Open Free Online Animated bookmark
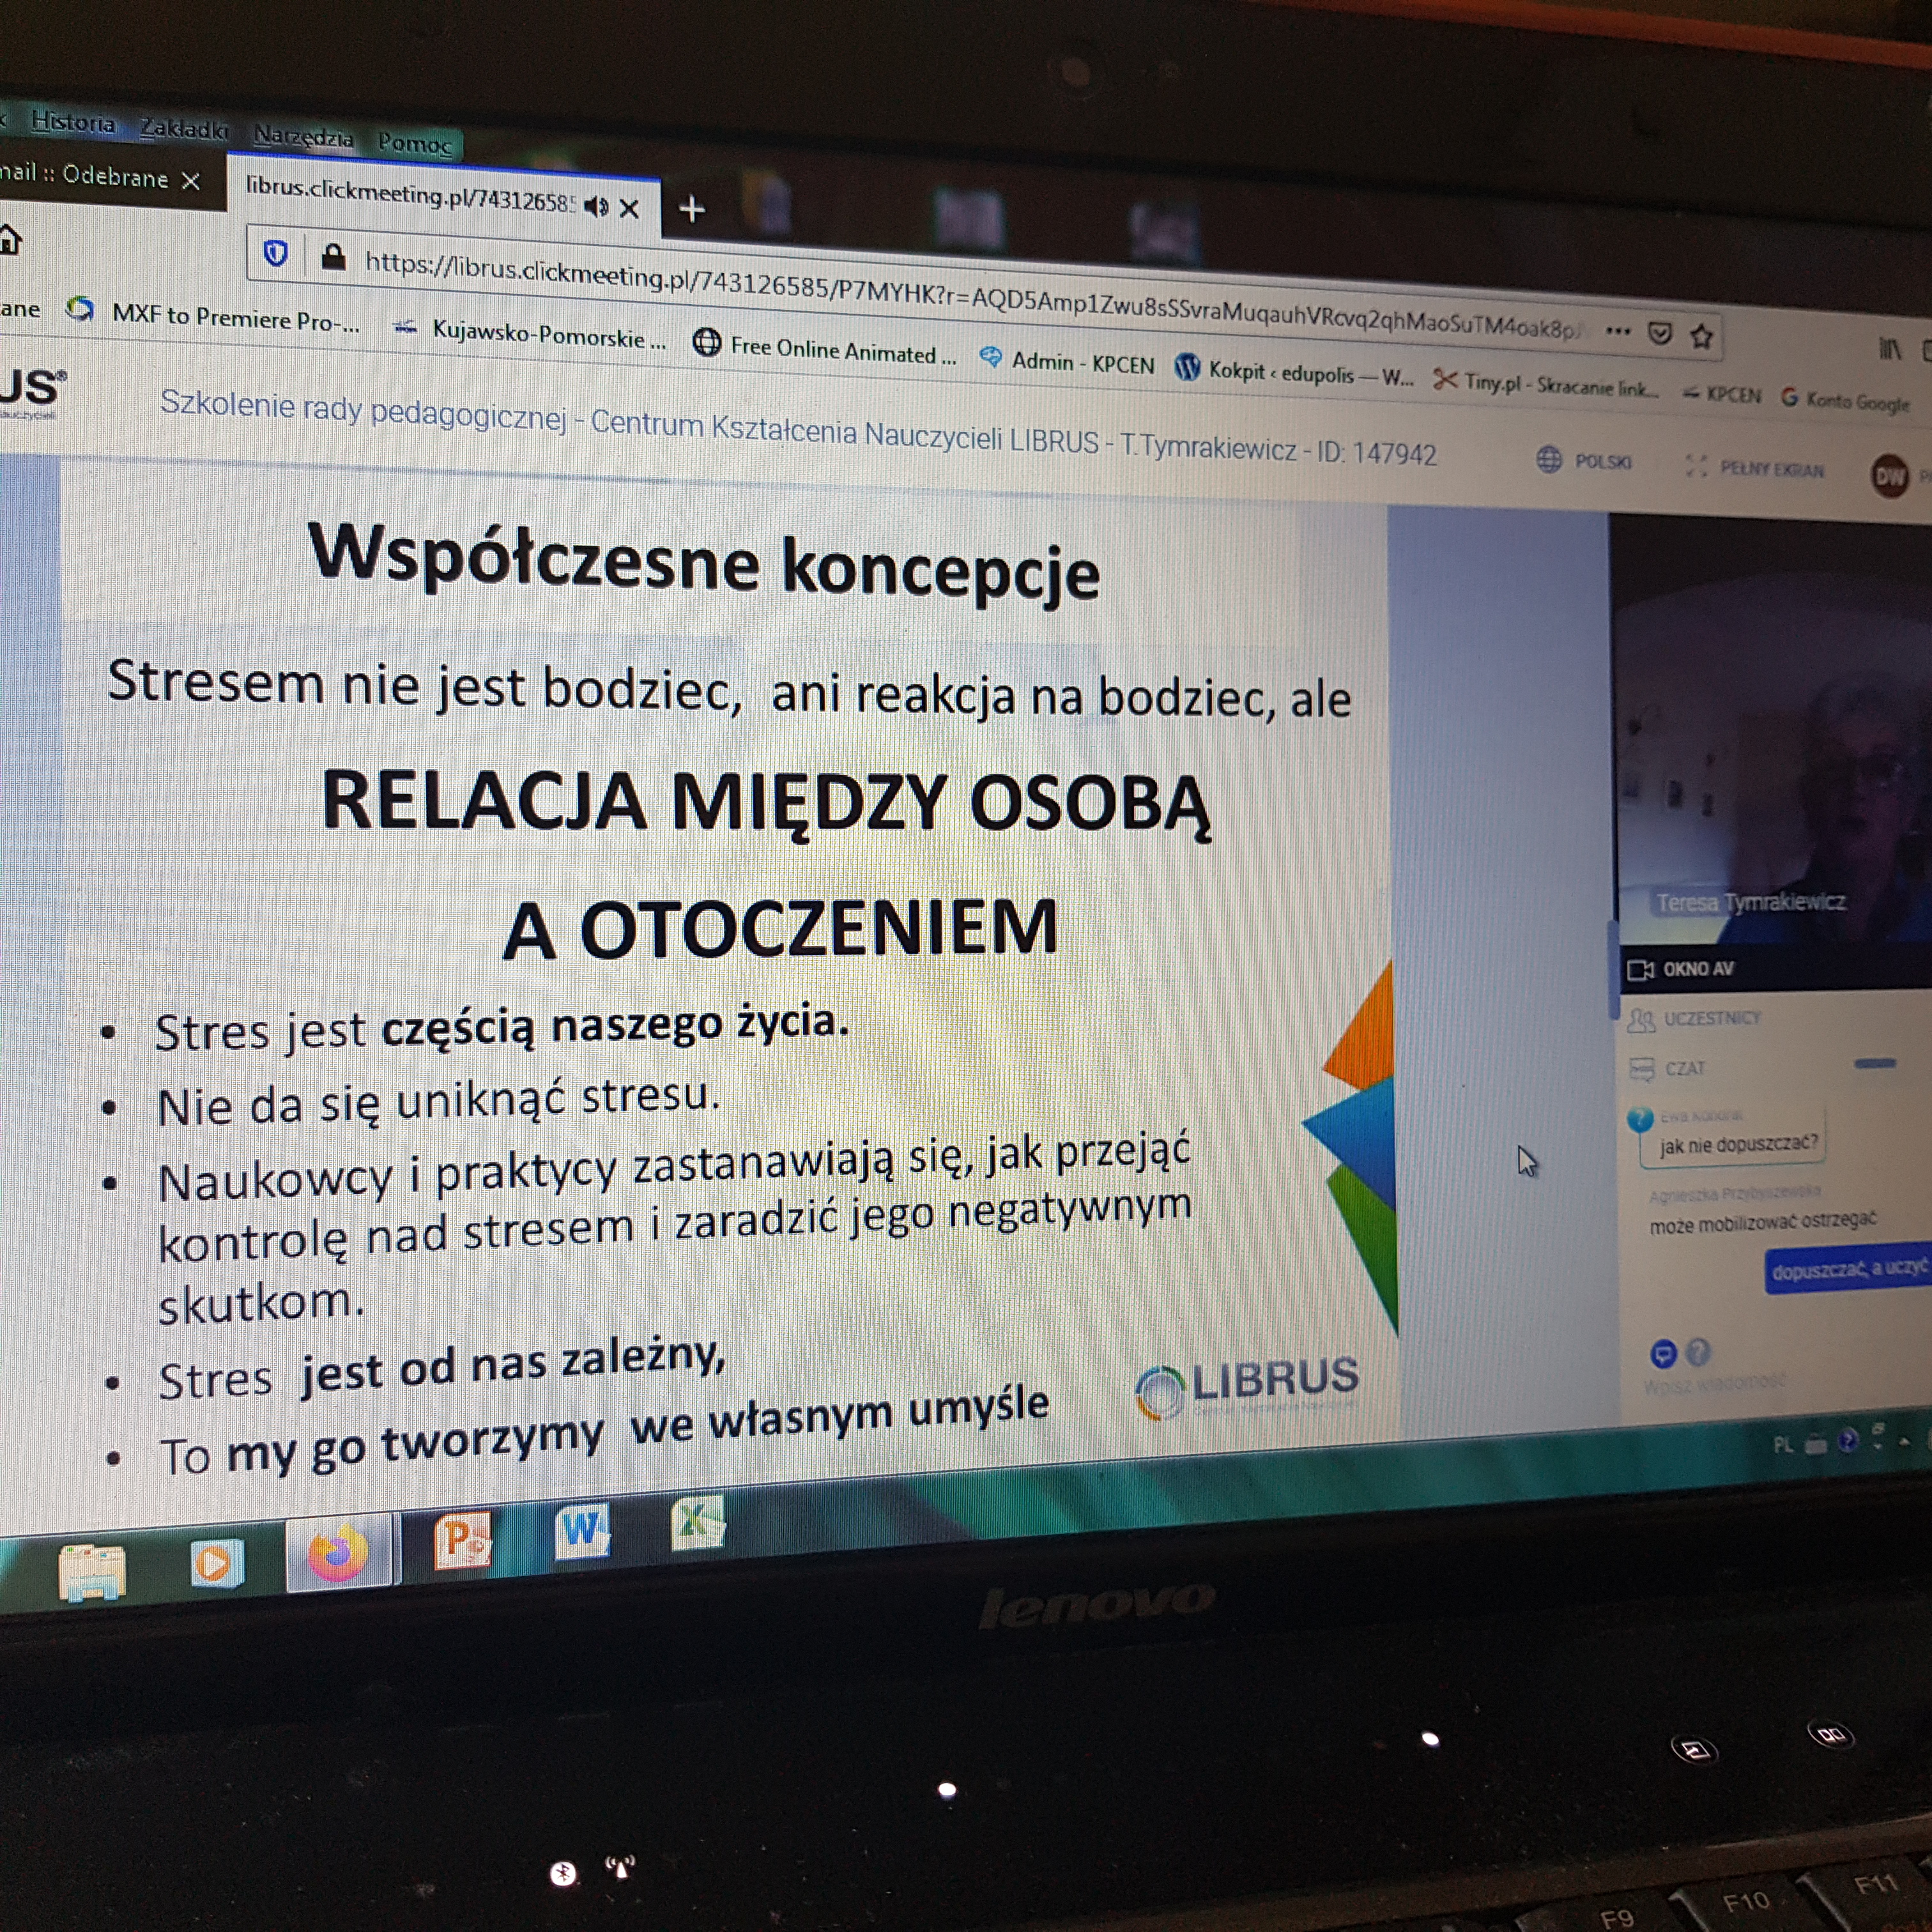The image size is (1932, 1932). tap(825, 349)
